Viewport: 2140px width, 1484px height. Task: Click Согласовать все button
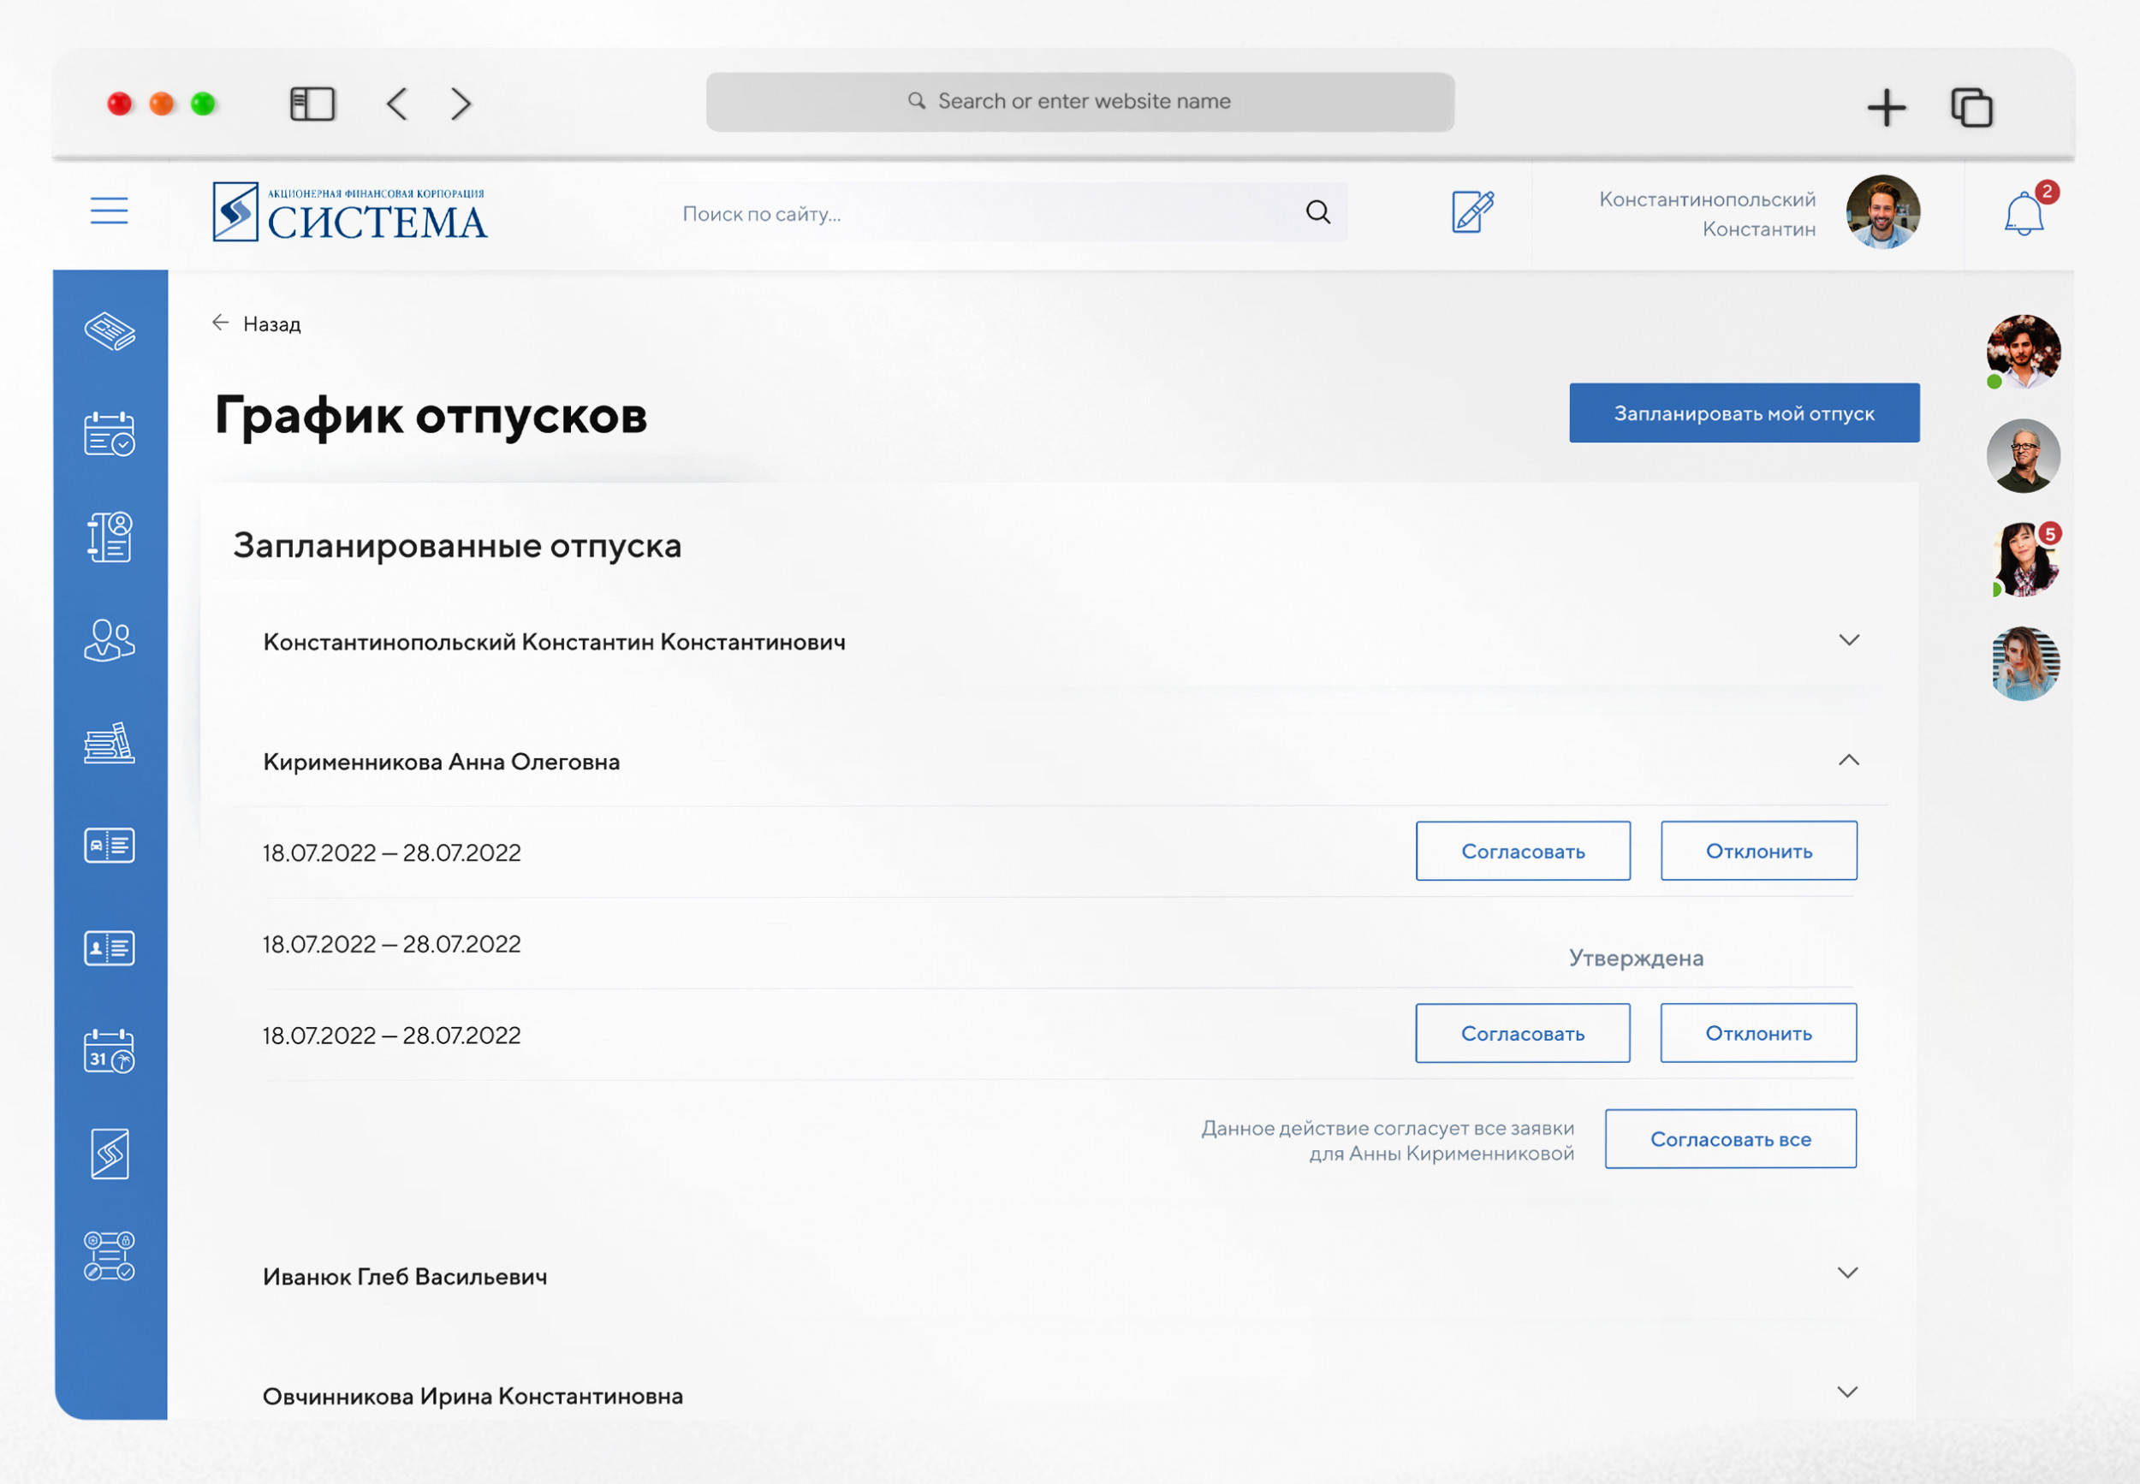click(1730, 1139)
